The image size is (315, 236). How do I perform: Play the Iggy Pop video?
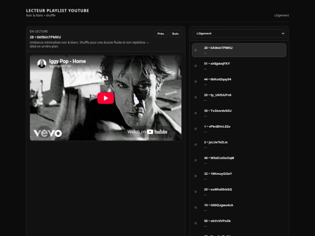coord(106,98)
